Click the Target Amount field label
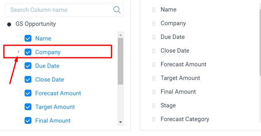261x136 pixels. [55, 107]
